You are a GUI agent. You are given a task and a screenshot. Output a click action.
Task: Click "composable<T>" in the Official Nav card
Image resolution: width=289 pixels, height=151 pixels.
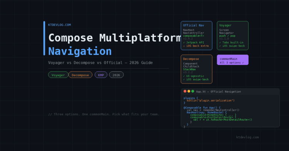[193, 36]
